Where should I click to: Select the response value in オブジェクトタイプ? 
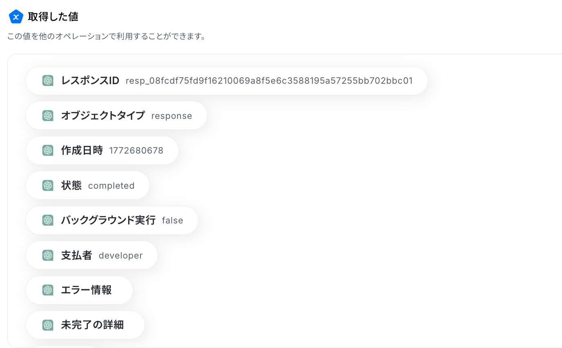click(172, 116)
